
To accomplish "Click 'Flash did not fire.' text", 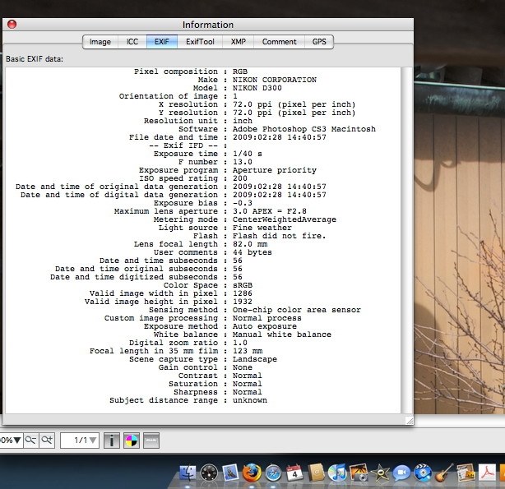I will click(280, 236).
